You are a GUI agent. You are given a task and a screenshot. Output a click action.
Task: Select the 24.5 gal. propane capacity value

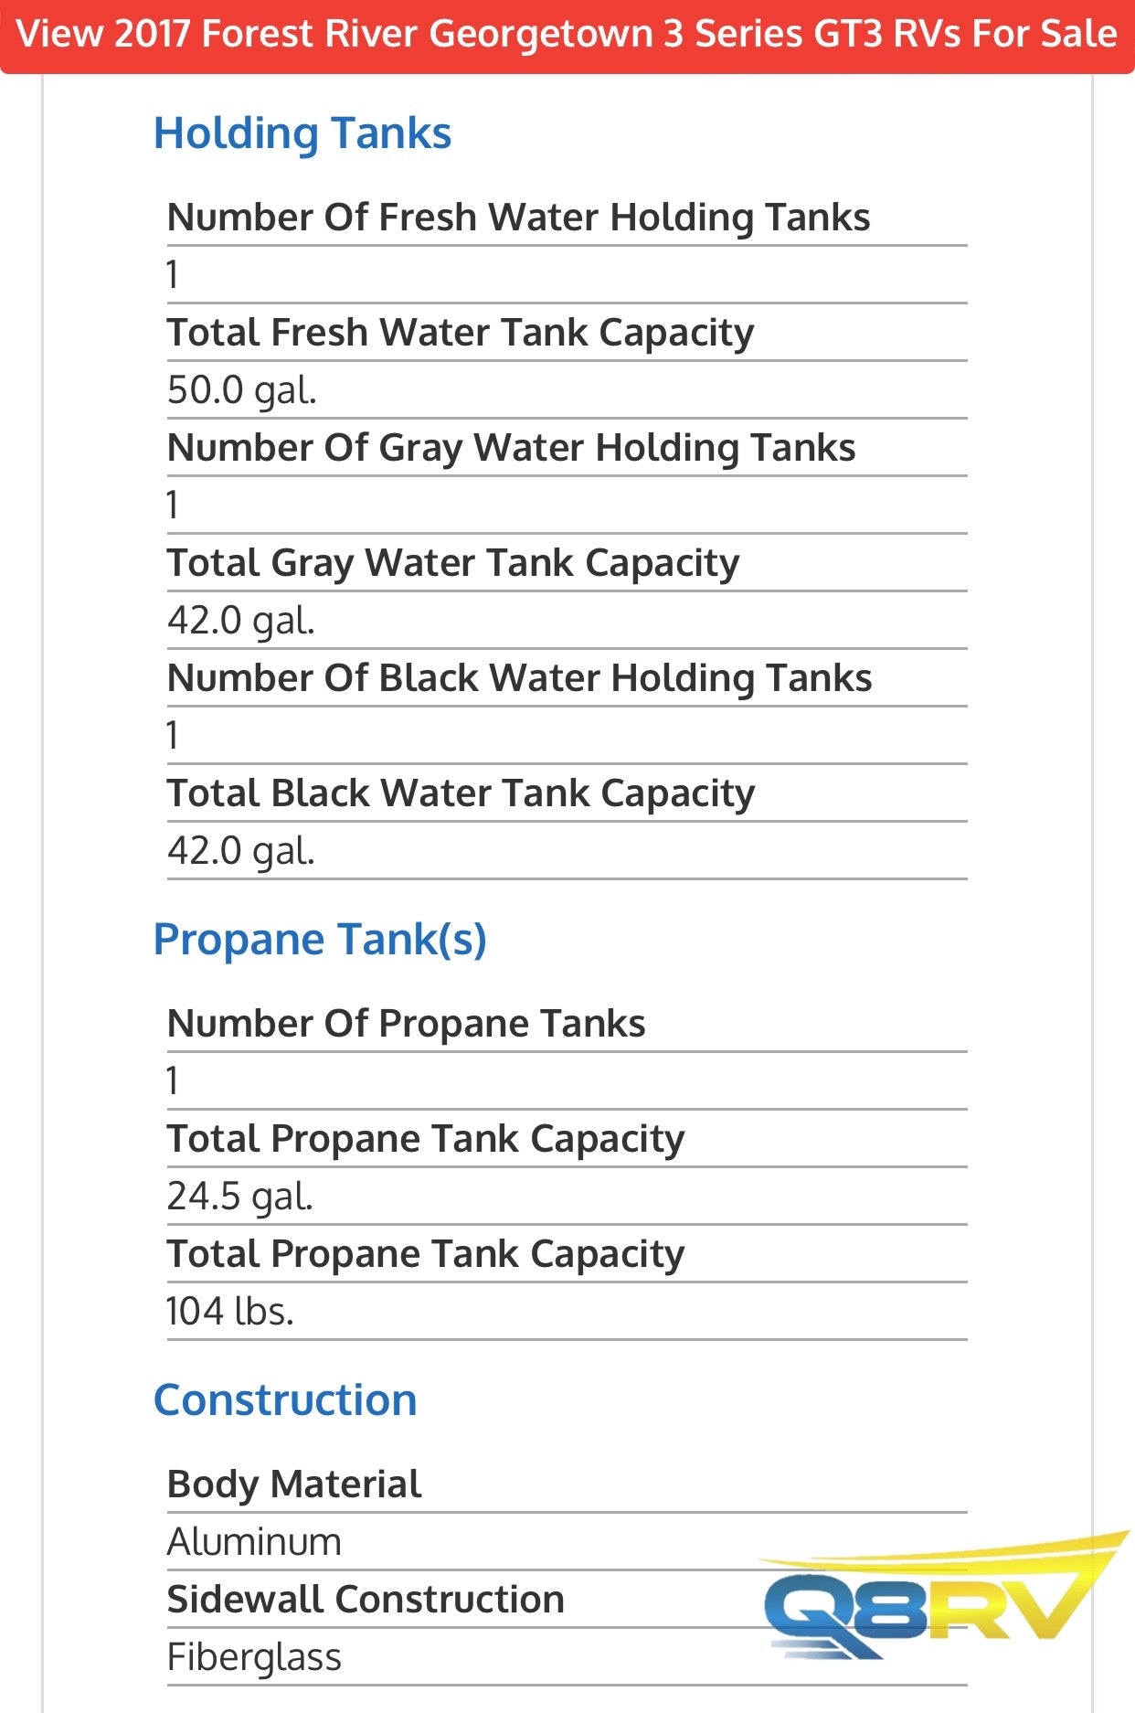tap(240, 1197)
